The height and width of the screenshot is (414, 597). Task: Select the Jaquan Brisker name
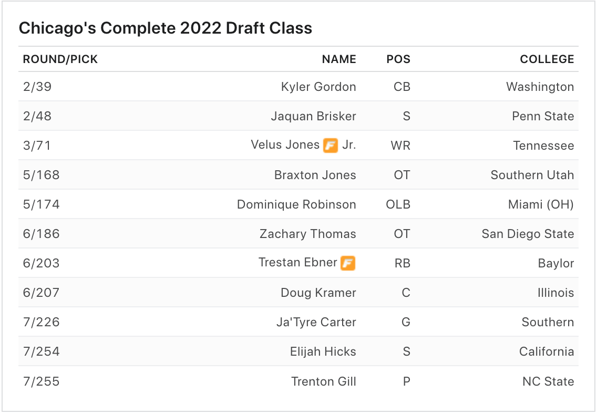coord(313,116)
